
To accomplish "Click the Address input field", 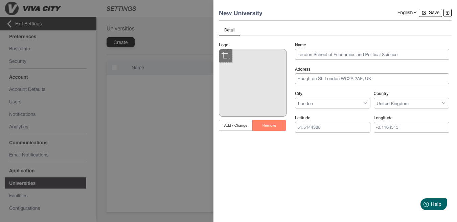I will click(372, 79).
